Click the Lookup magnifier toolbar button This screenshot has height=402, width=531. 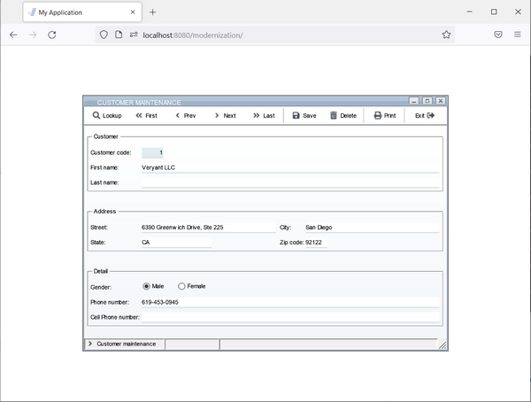(107, 115)
